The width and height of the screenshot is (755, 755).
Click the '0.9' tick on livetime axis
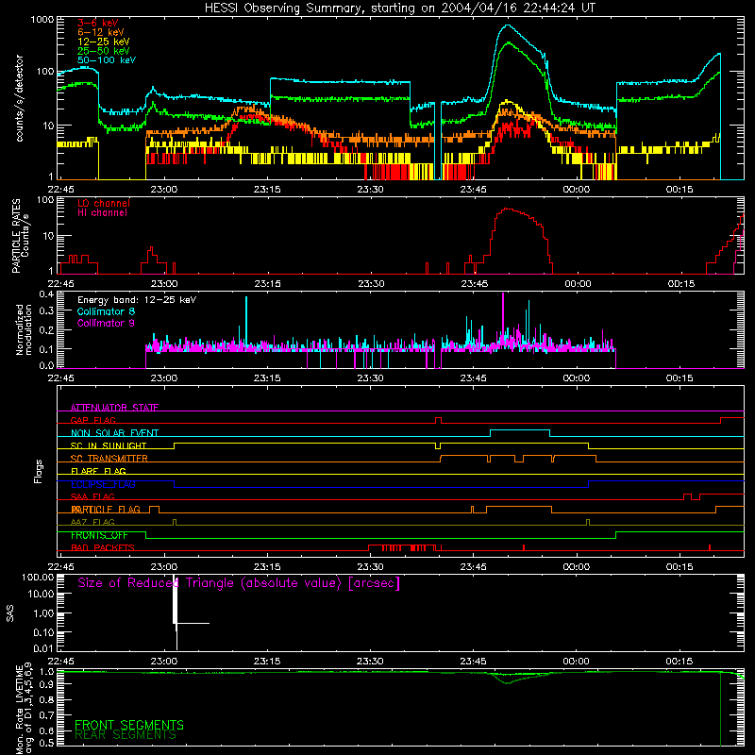[x=46, y=683]
